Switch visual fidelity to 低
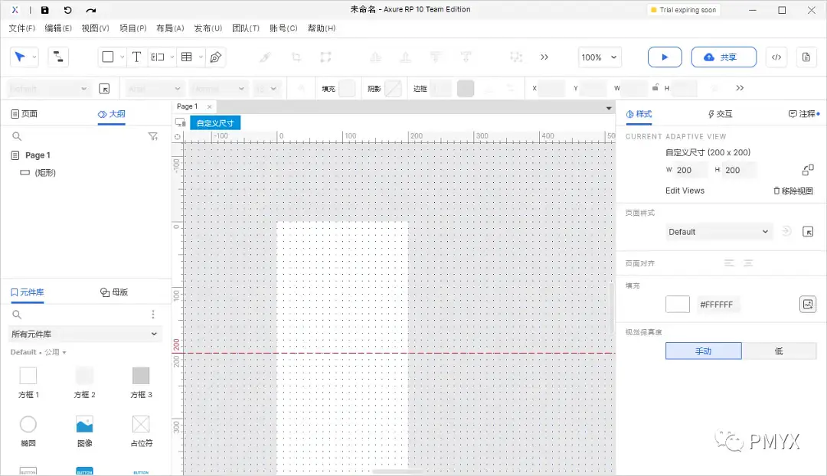This screenshot has width=827, height=476. click(780, 350)
